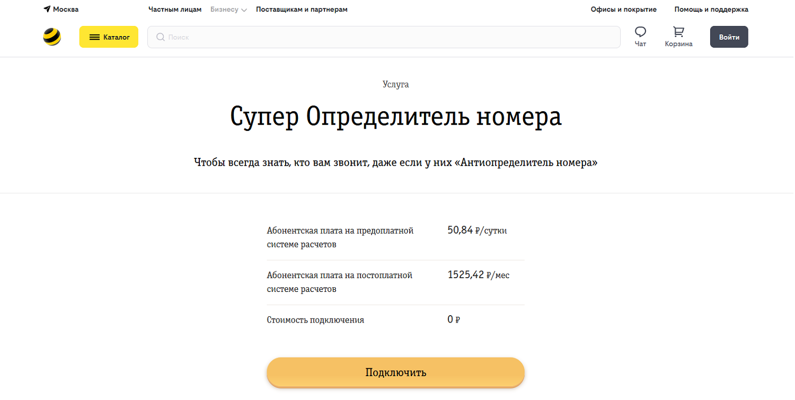This screenshot has width=795, height=400.
Task: Open the Чат speech bubble icon
Action: [x=640, y=32]
